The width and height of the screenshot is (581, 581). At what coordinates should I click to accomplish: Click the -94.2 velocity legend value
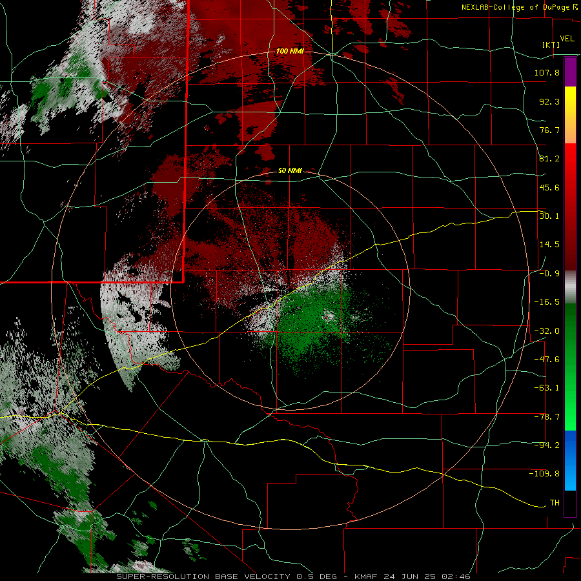pos(547,445)
